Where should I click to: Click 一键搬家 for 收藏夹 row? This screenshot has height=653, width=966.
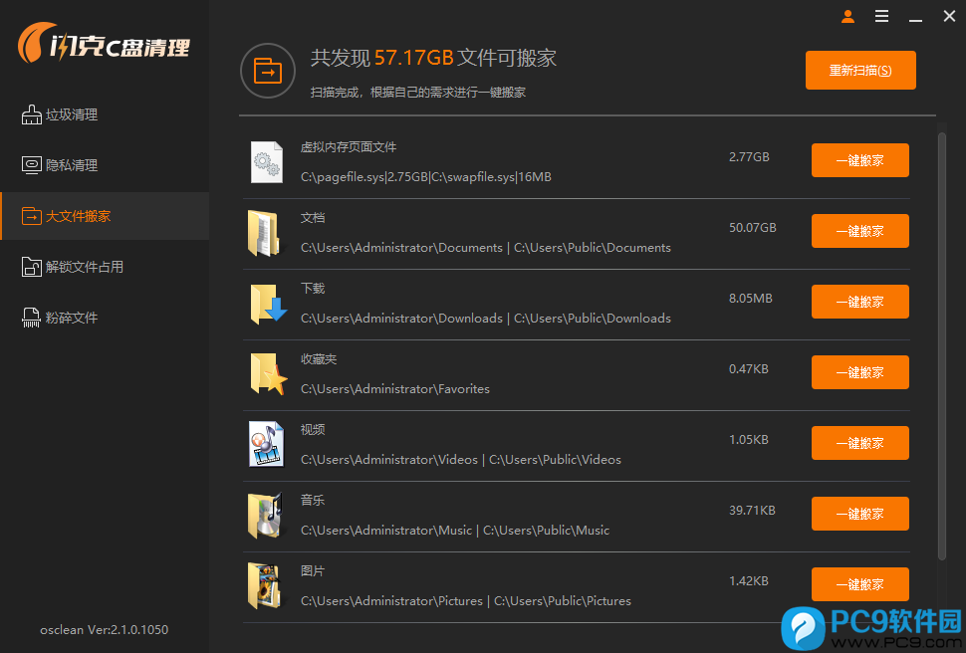[860, 372]
